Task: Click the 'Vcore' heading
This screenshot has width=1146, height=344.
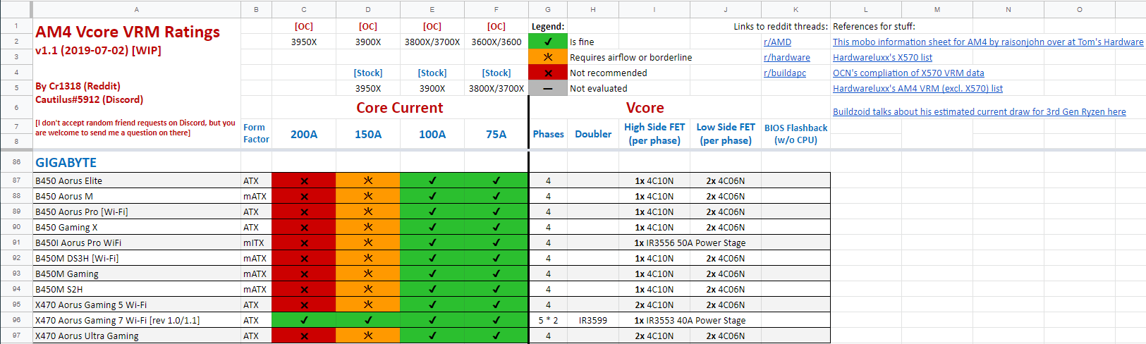Action: pos(645,108)
